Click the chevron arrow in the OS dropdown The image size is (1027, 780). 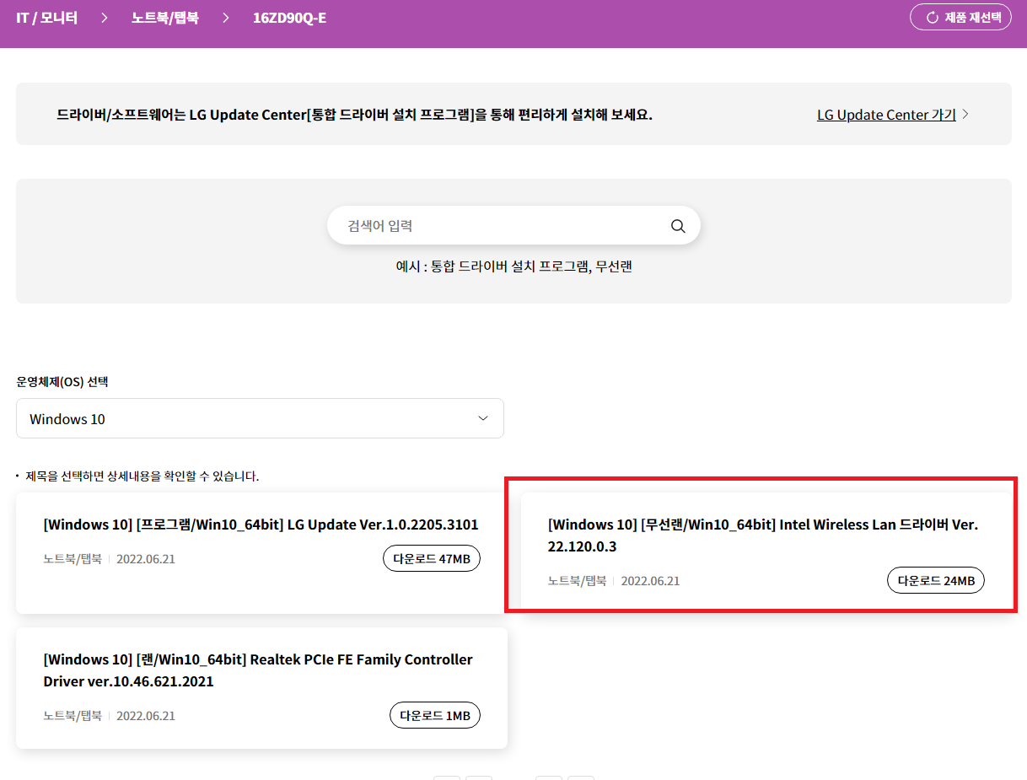[483, 418]
